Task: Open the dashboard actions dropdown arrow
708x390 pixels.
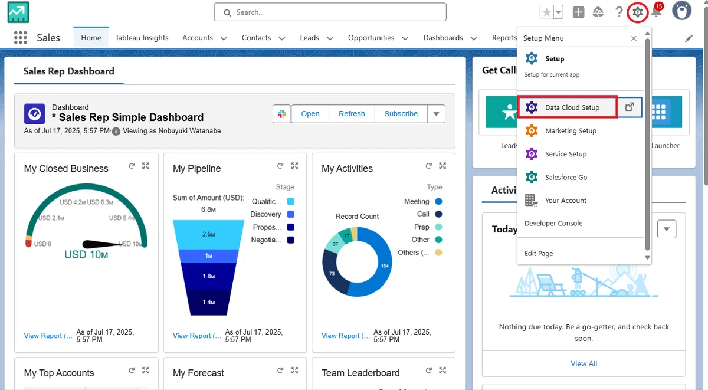Action: point(437,114)
